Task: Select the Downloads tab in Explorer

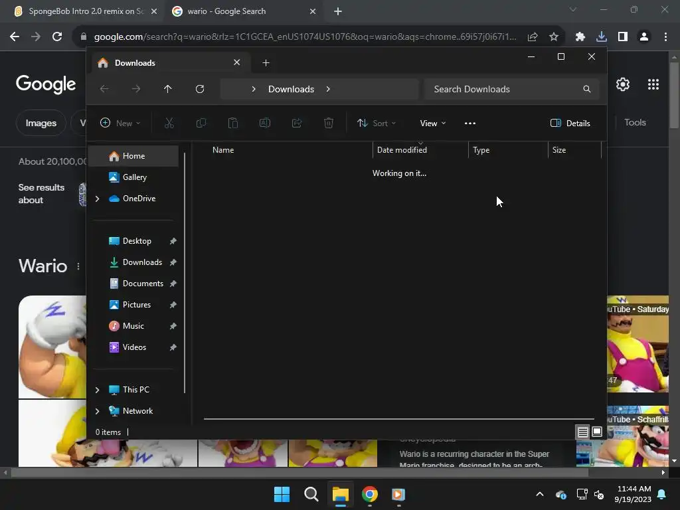Action: [x=169, y=63]
